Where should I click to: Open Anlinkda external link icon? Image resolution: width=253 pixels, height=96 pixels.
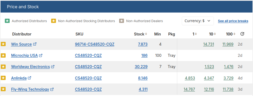[29, 78]
